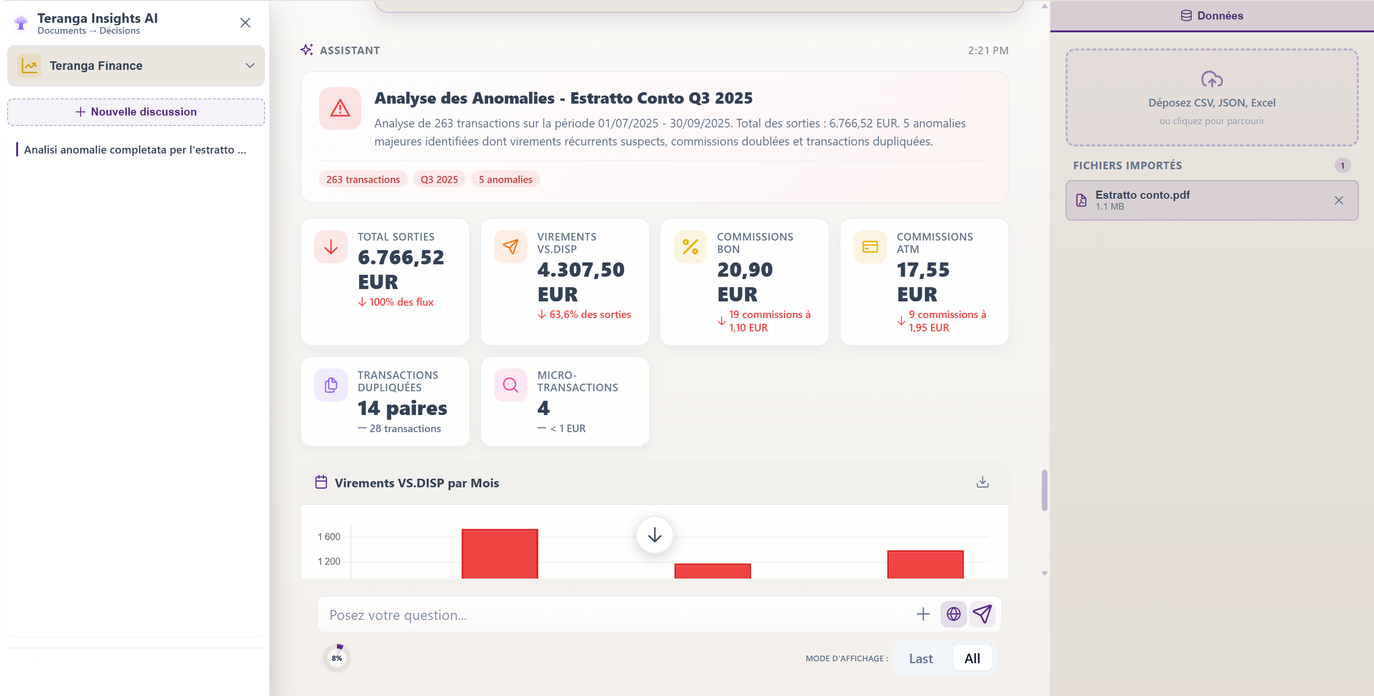The width and height of the screenshot is (1374, 696).
Task: Click the ASSISTANT sparkle icon
Action: tap(306, 50)
